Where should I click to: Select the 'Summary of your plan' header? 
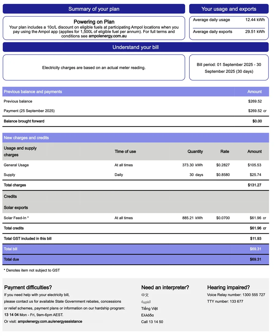coord(94,9)
